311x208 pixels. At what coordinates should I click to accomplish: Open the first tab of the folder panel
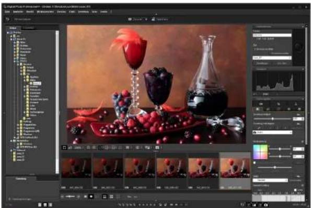pyautogui.click(x=13, y=28)
